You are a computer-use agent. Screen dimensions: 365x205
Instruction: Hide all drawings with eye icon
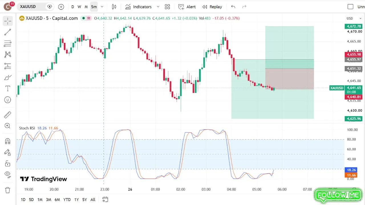(x=8, y=174)
